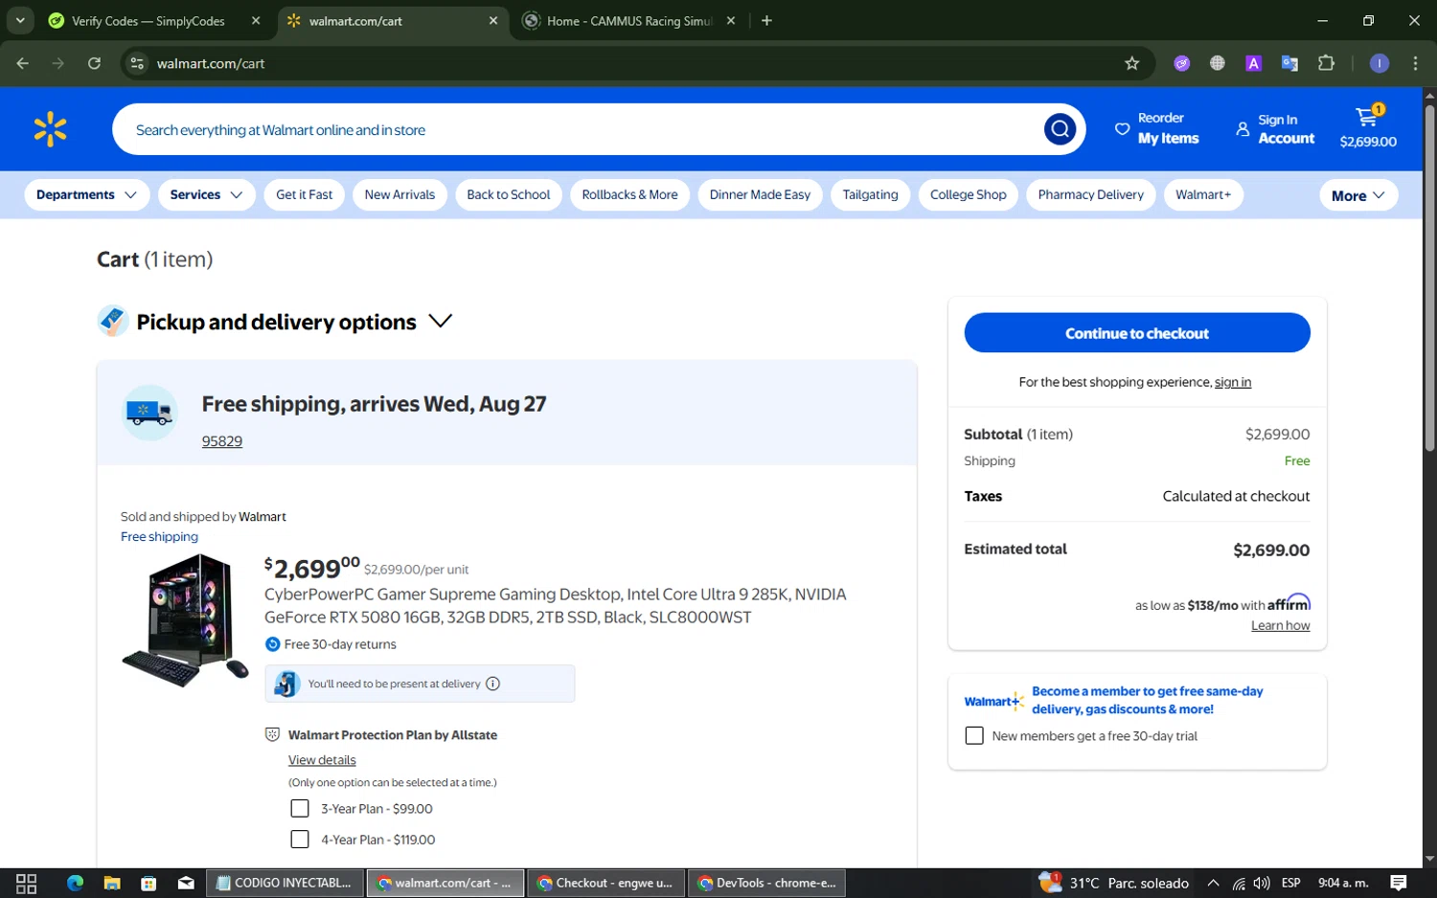Open the College Shop menu pill
Viewport: 1437px width, 898px height.
coord(968,194)
